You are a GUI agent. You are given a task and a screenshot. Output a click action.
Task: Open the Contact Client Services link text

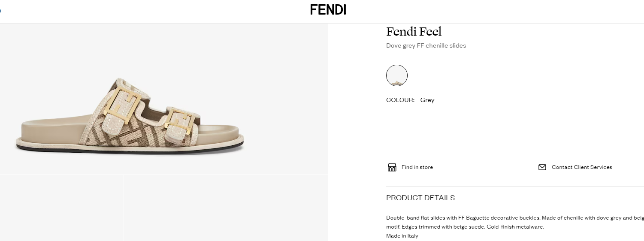(582, 167)
